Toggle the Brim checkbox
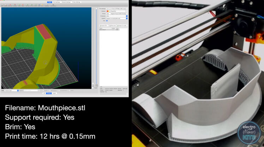Image resolution: width=264 pixels, height=147 pixels. tap(107, 21)
